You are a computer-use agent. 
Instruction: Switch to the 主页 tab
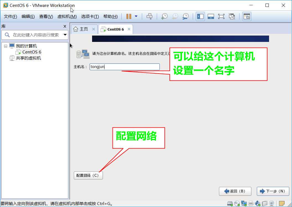[84, 29]
